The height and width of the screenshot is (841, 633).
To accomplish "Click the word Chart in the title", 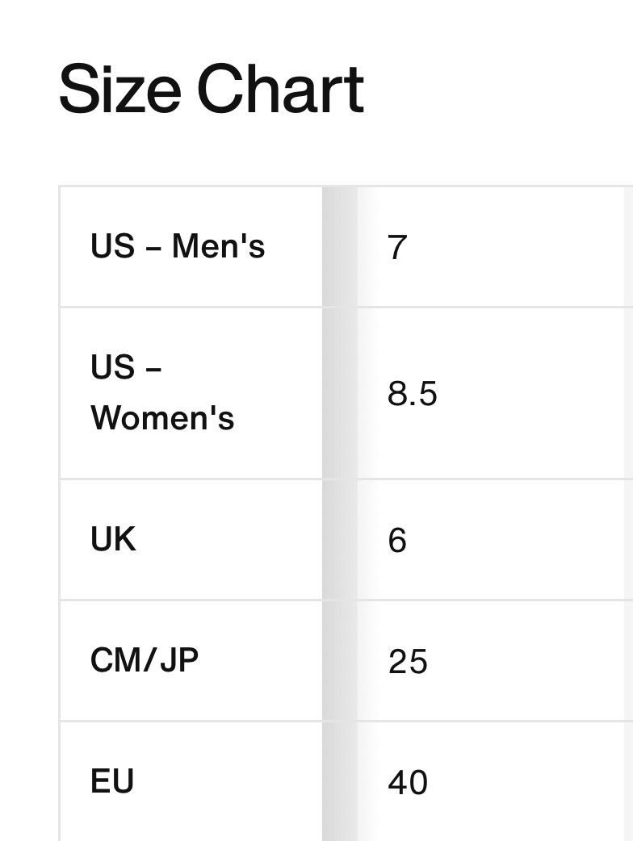I will coord(280,89).
